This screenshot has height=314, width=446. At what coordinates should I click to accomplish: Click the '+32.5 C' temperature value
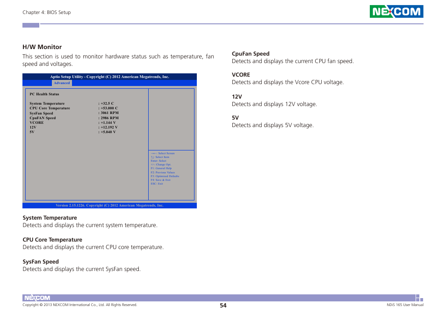point(107,103)
